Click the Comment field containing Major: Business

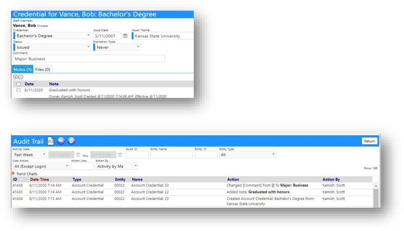(89, 59)
